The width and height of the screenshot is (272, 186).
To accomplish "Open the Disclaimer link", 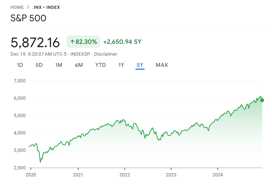I will coord(105,54).
